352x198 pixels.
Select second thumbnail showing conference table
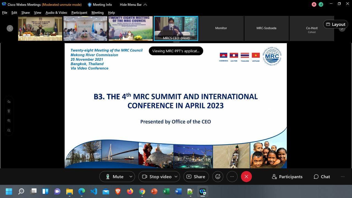[86, 28]
